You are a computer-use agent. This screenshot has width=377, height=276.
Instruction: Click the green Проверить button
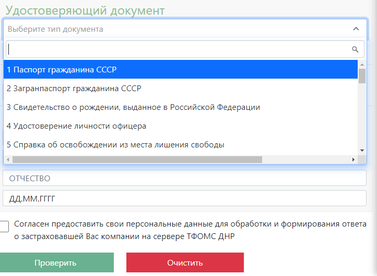click(x=56, y=262)
